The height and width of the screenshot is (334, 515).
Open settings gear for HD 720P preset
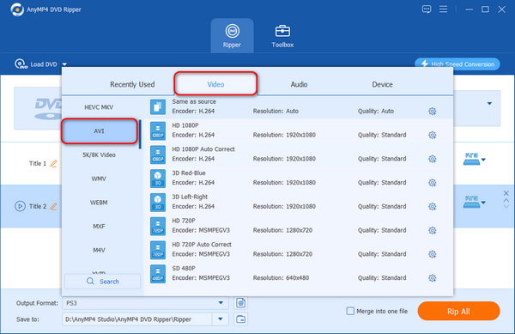433,231
